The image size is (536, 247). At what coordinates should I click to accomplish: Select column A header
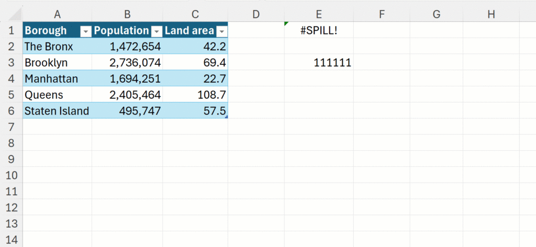[57, 14]
